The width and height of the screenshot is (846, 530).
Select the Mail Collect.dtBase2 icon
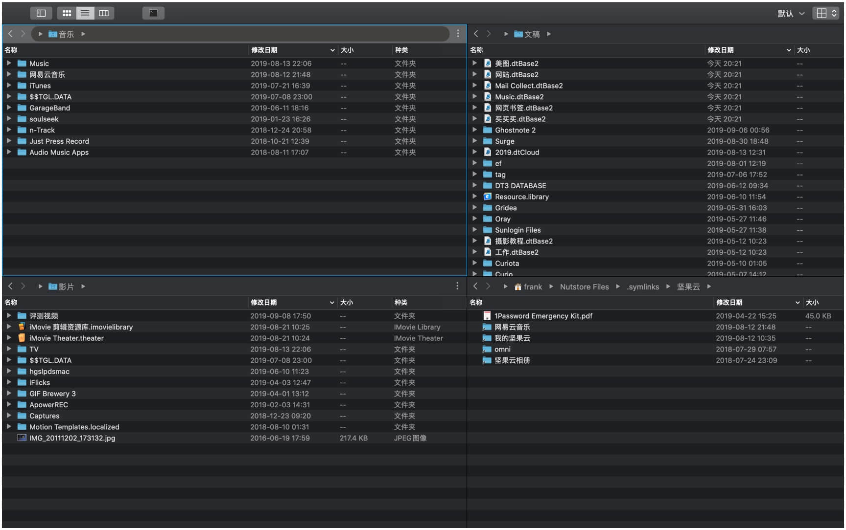[x=488, y=86]
